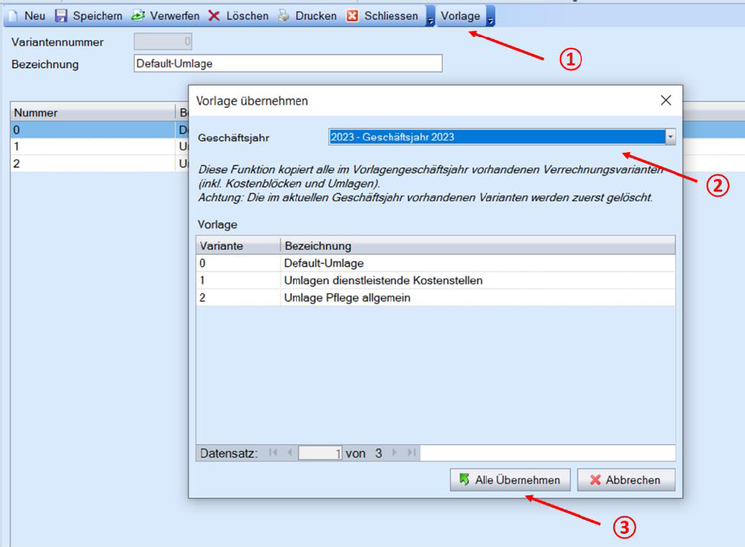Click the Speichern floppy disk icon
745x547 pixels.
[x=61, y=15]
